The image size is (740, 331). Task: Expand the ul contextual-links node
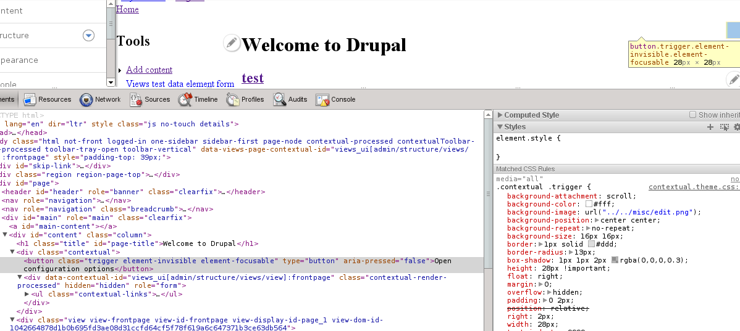coord(27,294)
